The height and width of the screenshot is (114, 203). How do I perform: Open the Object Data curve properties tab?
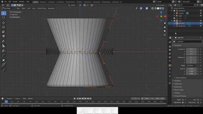click(170, 79)
